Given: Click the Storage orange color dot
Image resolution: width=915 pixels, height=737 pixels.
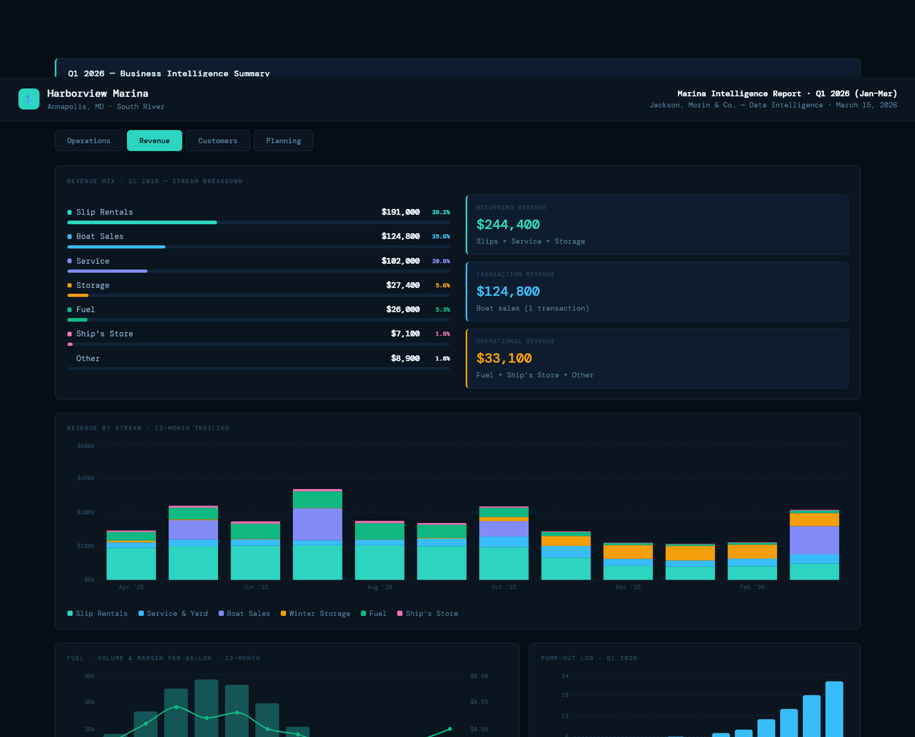Looking at the screenshot, I should pos(69,285).
